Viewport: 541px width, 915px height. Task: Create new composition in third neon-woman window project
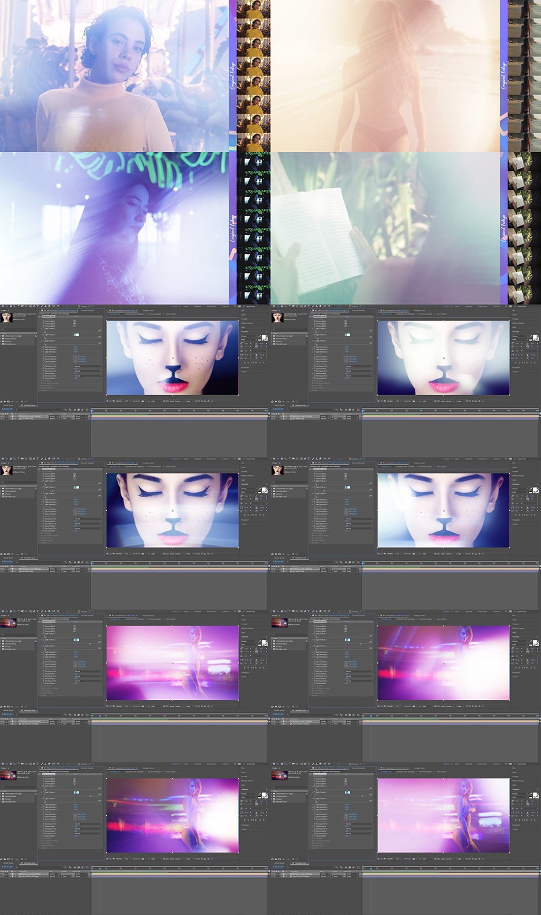[x=8, y=859]
